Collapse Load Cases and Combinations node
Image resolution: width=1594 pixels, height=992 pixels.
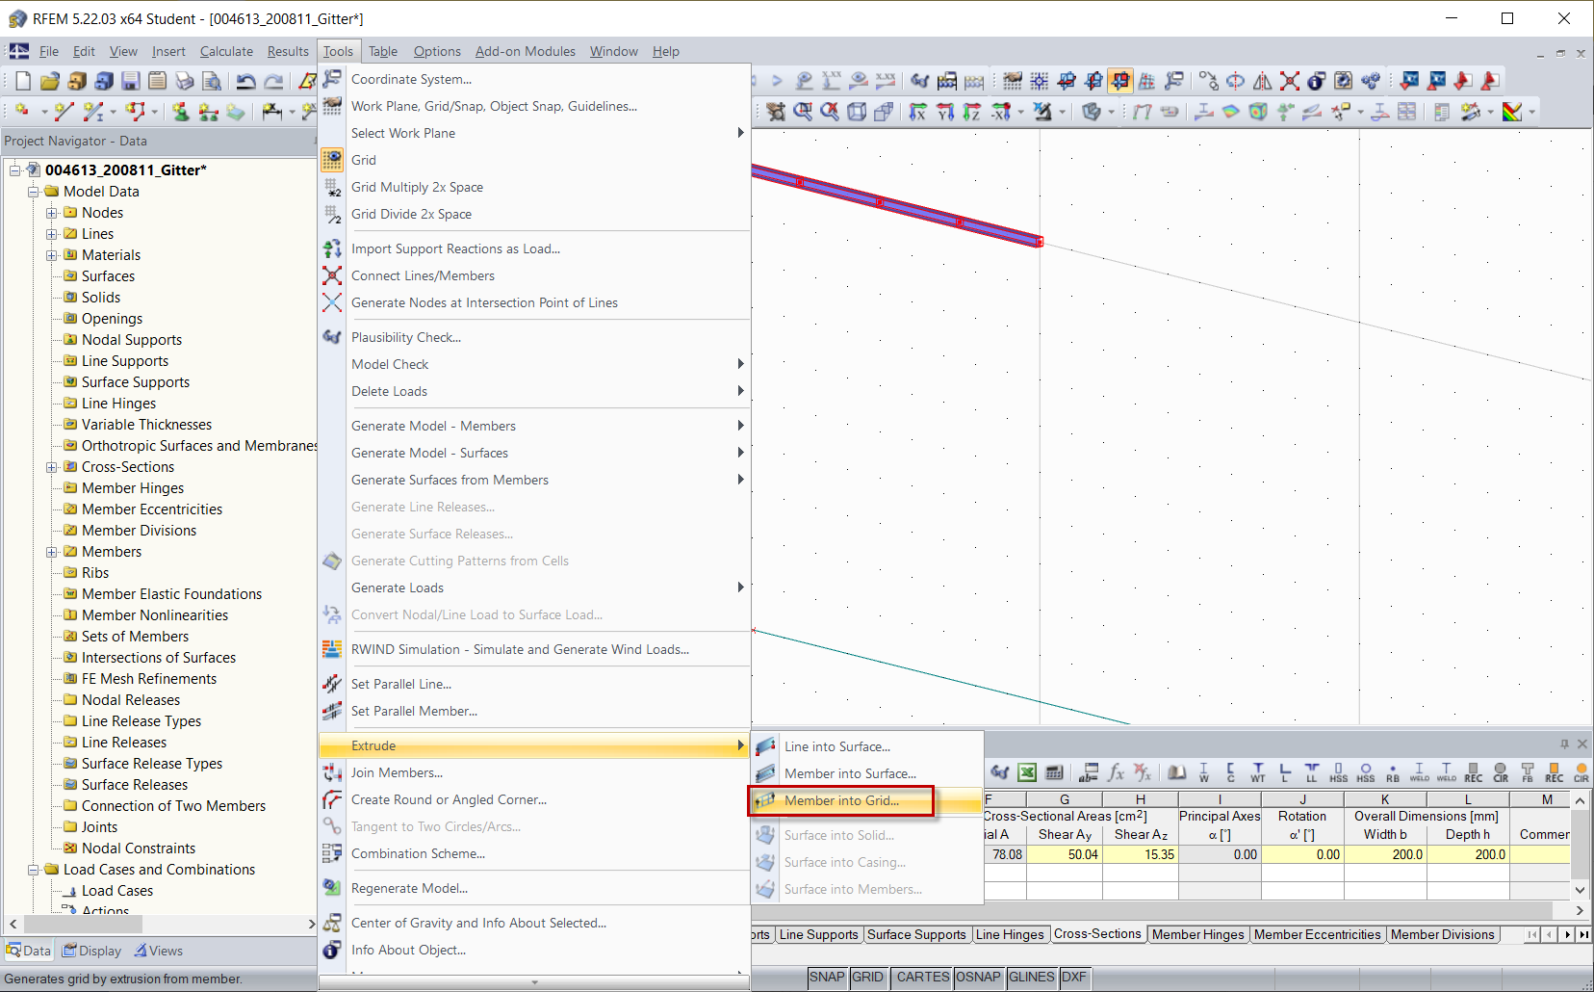[34, 870]
